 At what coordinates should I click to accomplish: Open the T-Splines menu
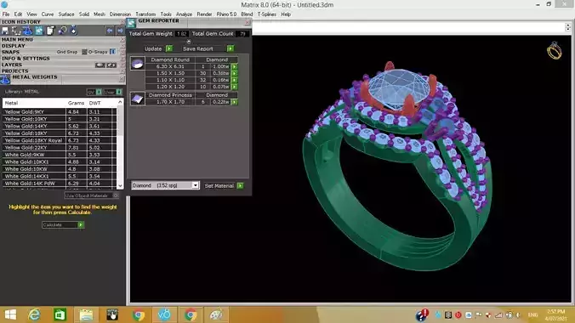point(266,14)
